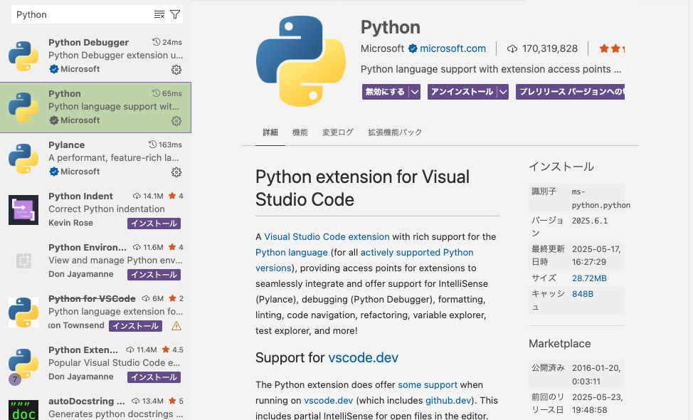Screen dimensions: 693x420
Task: Select Python for VSCode list title
Action: [92, 299]
